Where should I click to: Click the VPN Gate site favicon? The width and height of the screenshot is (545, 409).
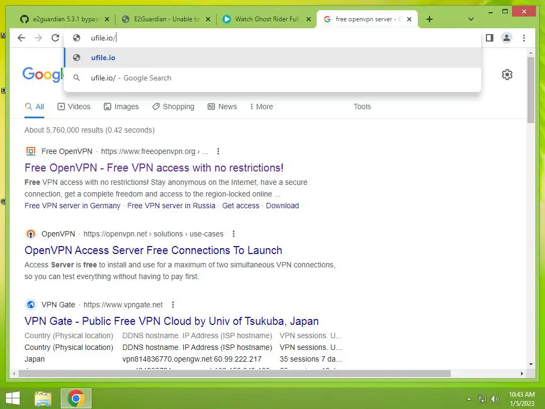click(x=31, y=305)
